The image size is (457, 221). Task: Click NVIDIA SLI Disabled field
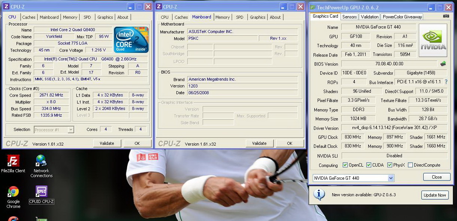(x=394, y=156)
